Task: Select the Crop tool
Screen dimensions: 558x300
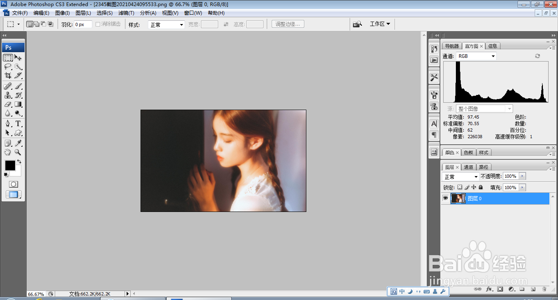Action: (8, 75)
